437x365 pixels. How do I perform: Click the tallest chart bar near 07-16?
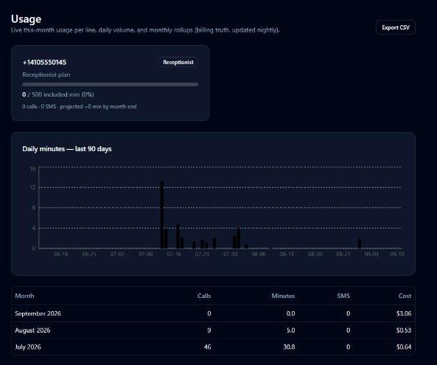coord(162,215)
